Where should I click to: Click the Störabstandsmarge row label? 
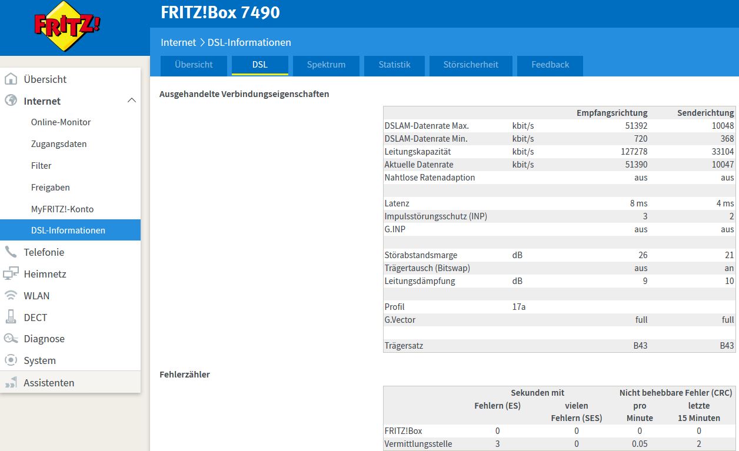421,255
